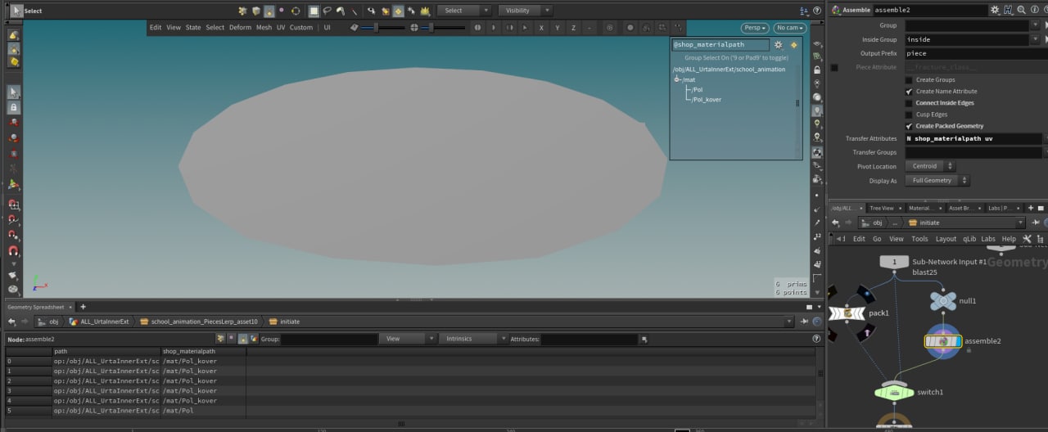Toggle the Cusp Edges checkbox
Image resolution: width=1048 pixels, height=432 pixels.
(x=909, y=115)
